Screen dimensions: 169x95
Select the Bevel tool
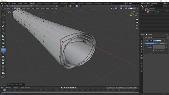tap(3, 47)
